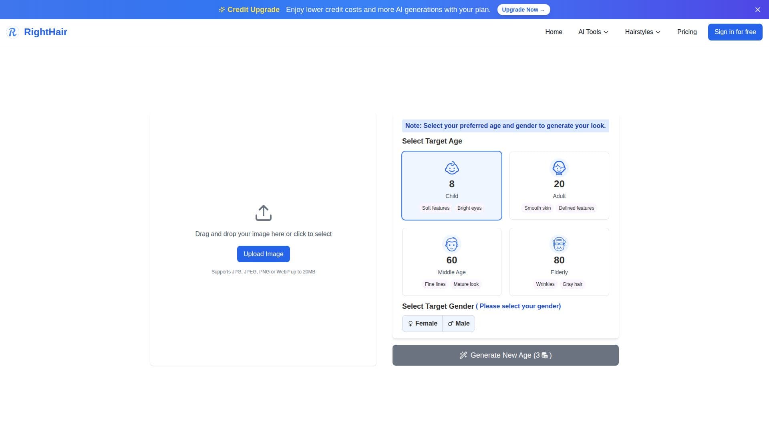Image resolution: width=769 pixels, height=433 pixels.
Task: Expand the Hairstyles dropdown menu
Action: 642,32
